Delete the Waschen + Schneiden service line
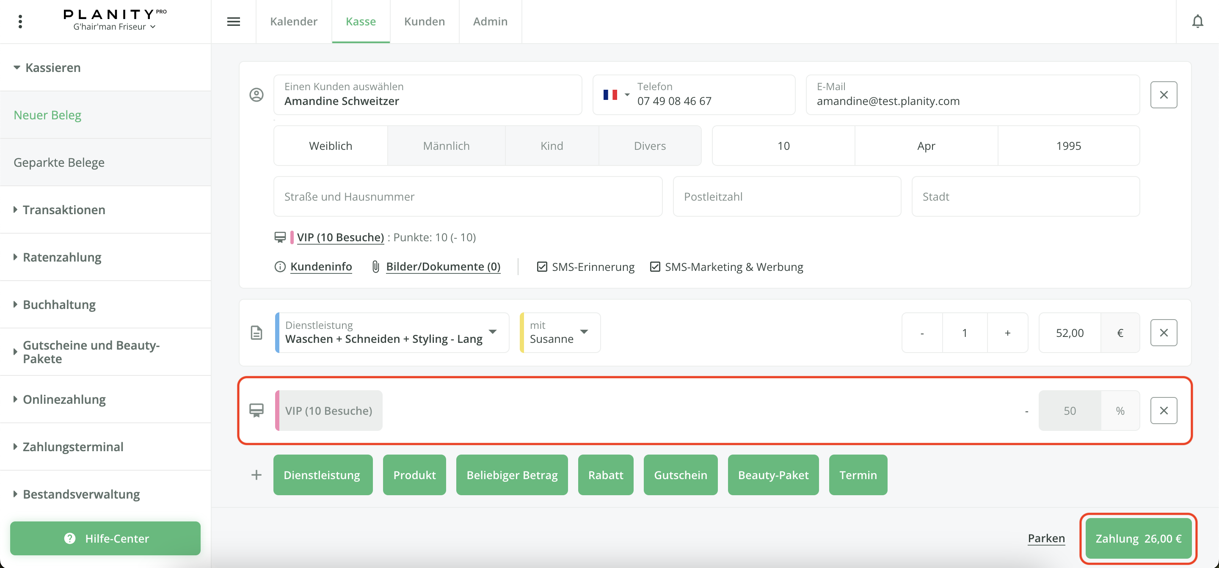 (x=1164, y=333)
